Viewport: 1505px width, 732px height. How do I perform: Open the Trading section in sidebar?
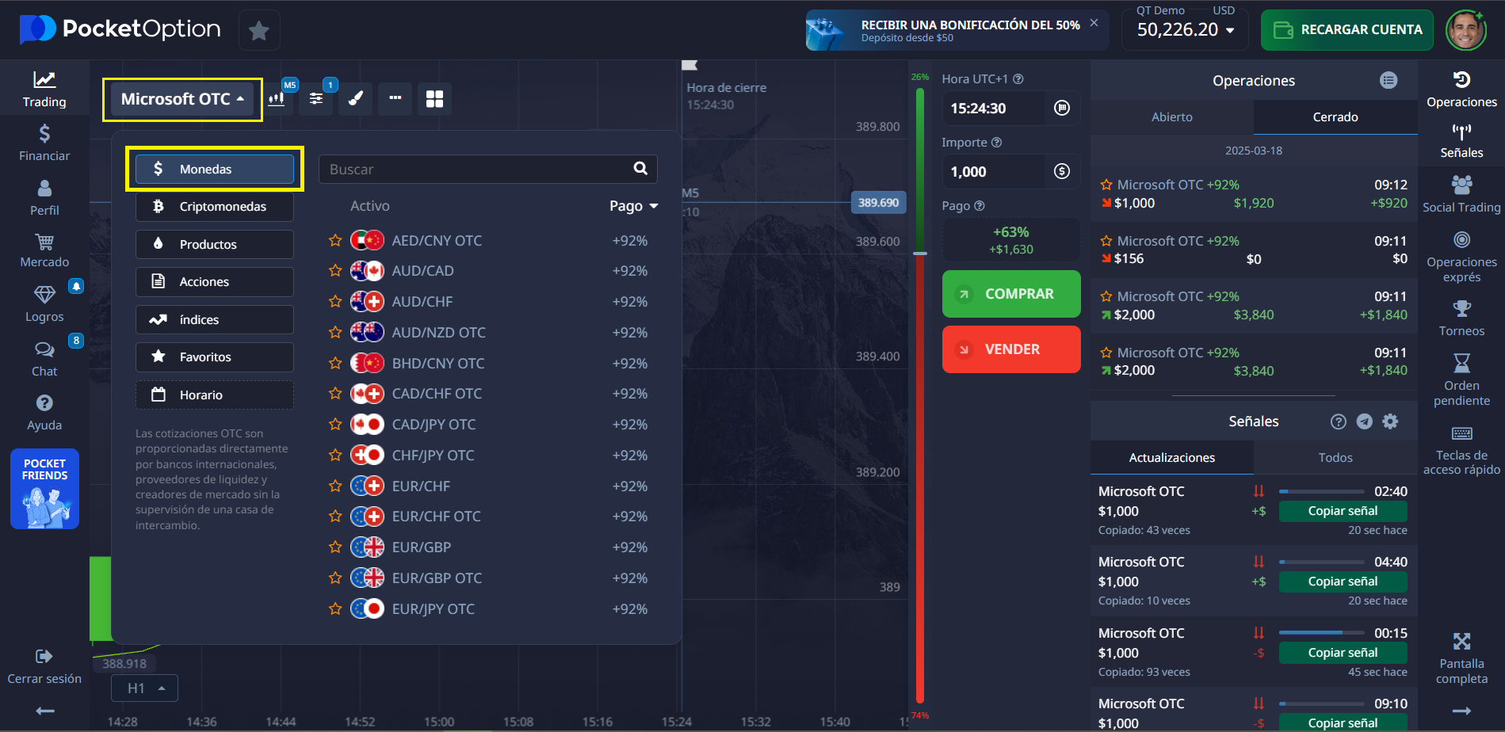point(44,89)
